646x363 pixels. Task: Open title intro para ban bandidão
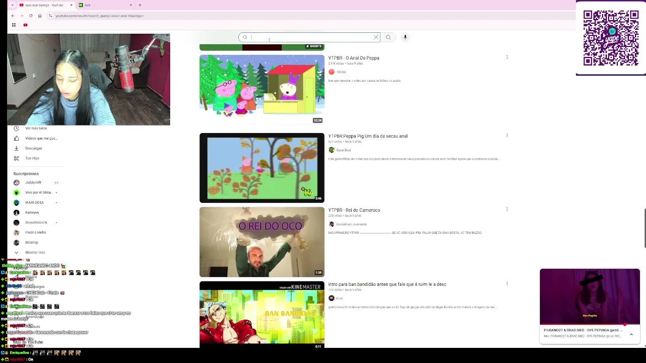click(387, 284)
